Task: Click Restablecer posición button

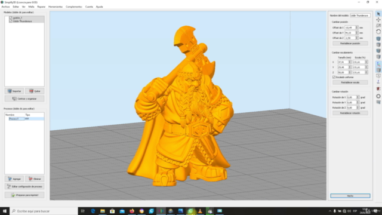Action: 350,44
